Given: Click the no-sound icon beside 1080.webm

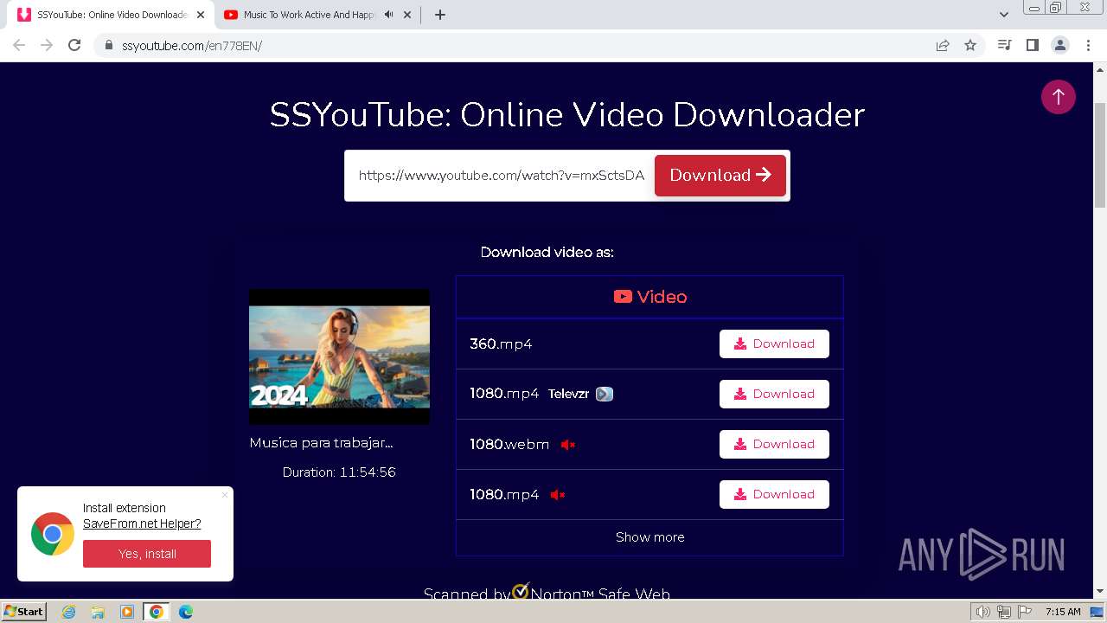Looking at the screenshot, I should point(567,445).
